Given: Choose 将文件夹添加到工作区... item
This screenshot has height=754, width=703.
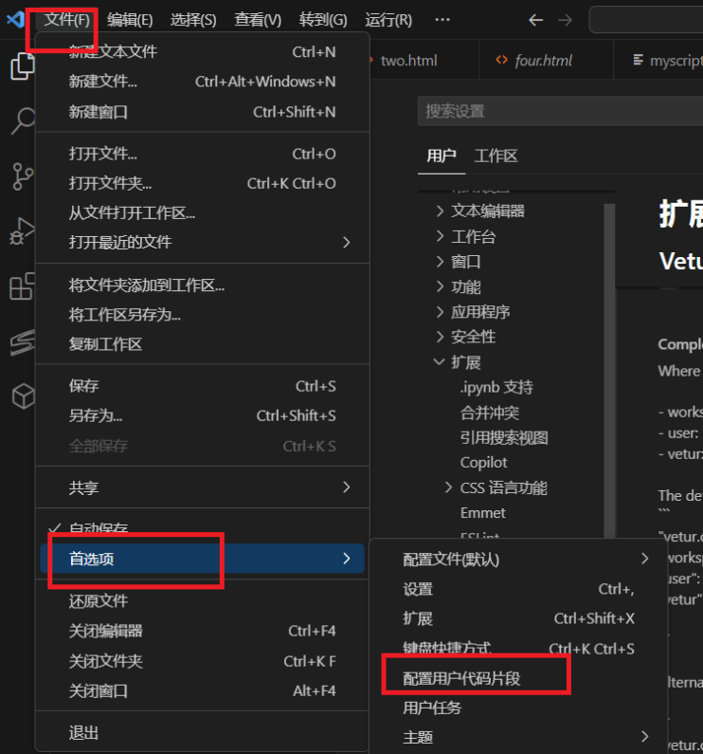Looking at the screenshot, I should (x=203, y=285).
